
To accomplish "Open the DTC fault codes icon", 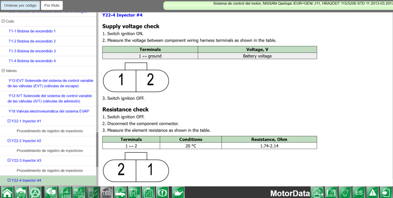I will click(x=50, y=192).
